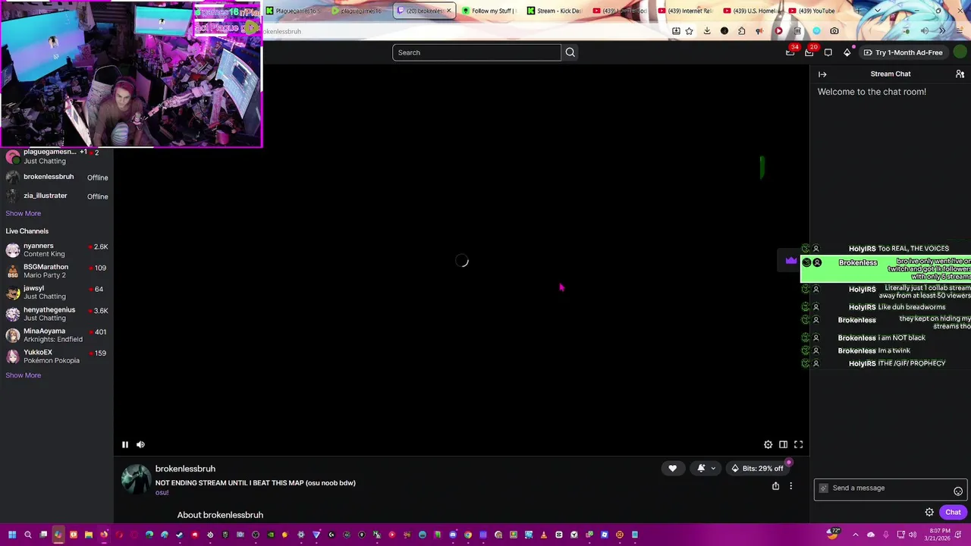Click Try 1-Month Ad-Free button
Screen dimensions: 971x546
click(x=903, y=52)
